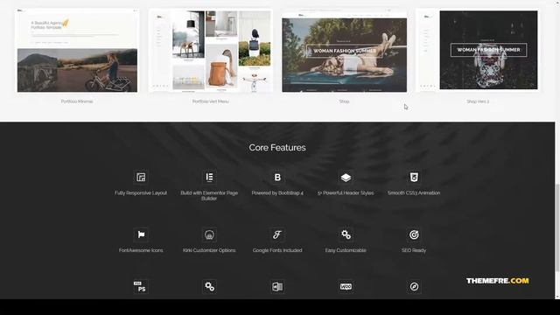Click the Smooth CSS3 Animation icon
The height and width of the screenshot is (315, 560).
414,177
